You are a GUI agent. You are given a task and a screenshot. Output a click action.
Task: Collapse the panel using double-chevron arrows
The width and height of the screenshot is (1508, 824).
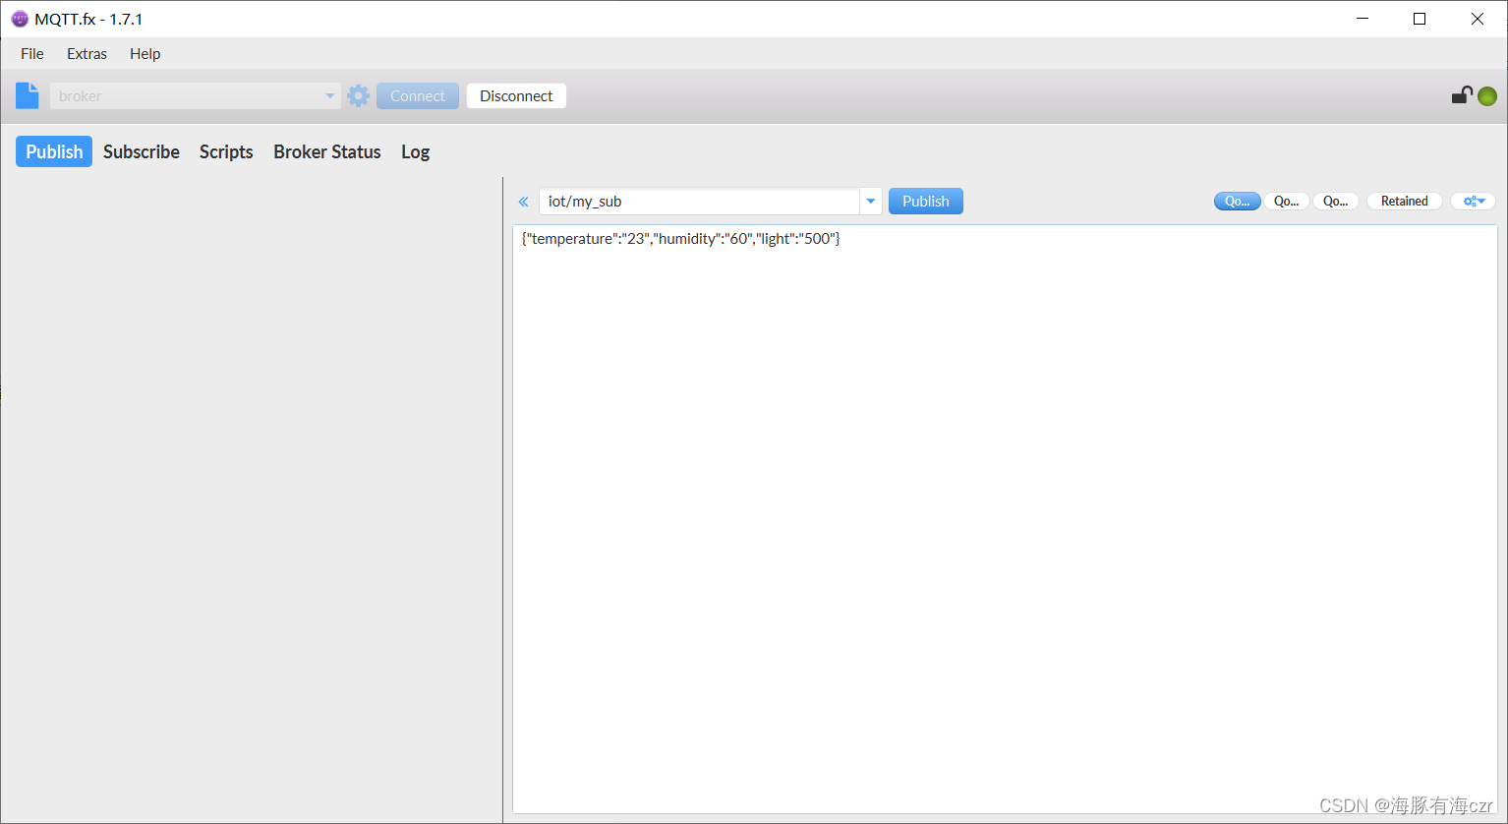click(523, 202)
